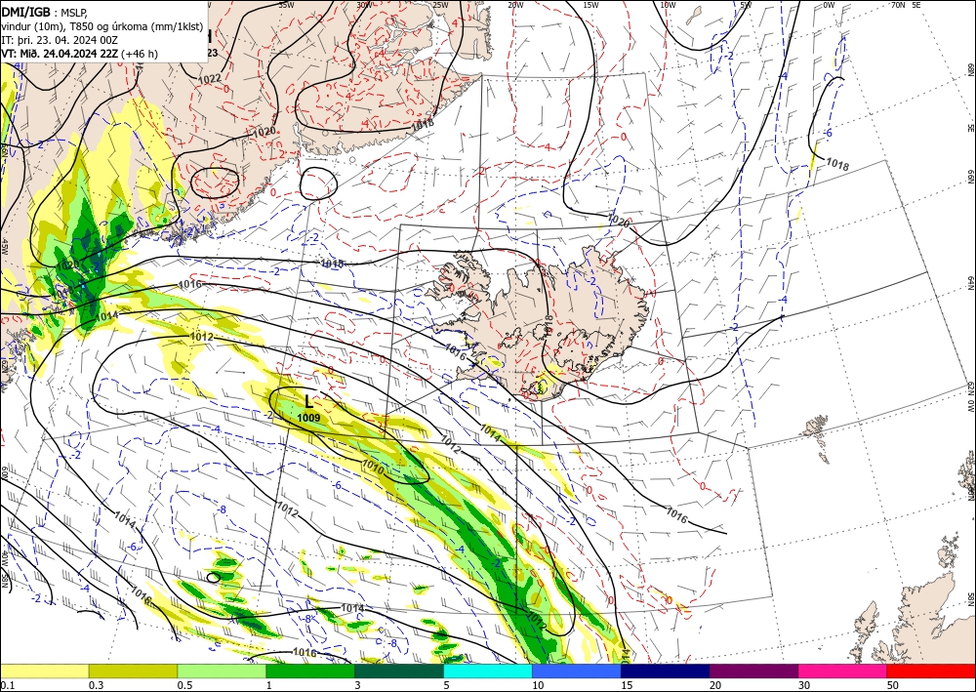Click the '64N' latitude label
This screenshot has width=976, height=692.
point(970,282)
